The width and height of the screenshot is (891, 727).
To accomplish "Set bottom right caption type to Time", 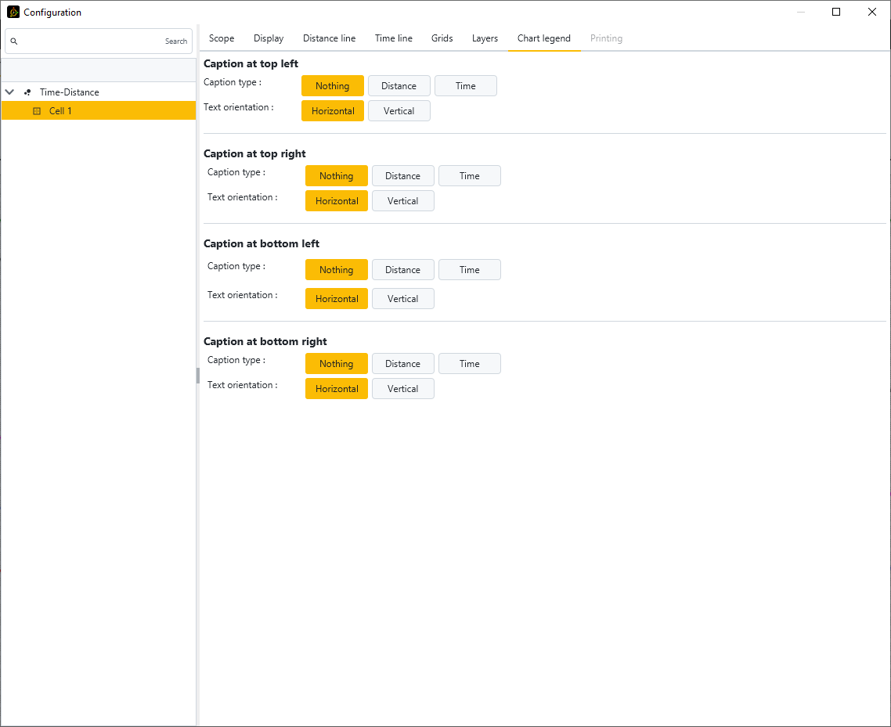I will [469, 364].
